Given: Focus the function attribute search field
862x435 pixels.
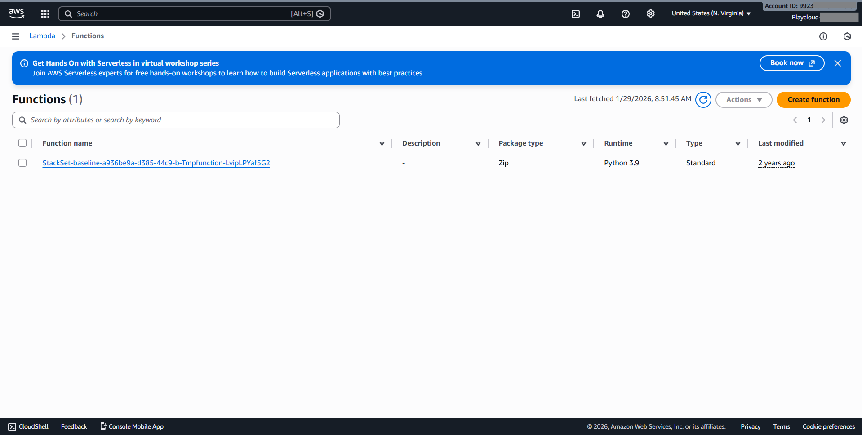Looking at the screenshot, I should 180,120.
